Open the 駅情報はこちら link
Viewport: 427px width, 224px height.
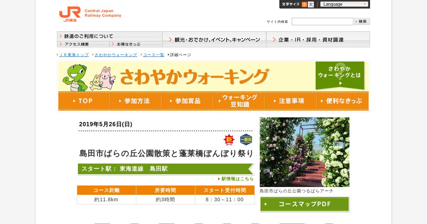point(236,179)
